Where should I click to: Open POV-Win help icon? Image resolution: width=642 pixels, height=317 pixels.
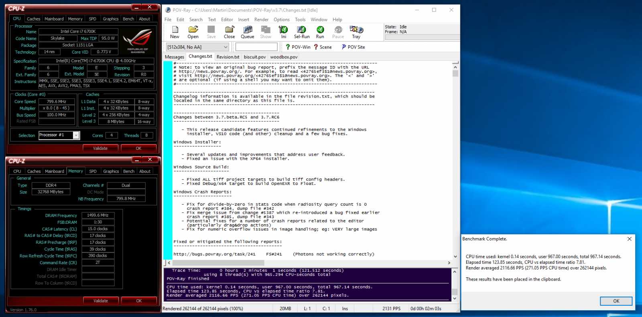(x=298, y=47)
